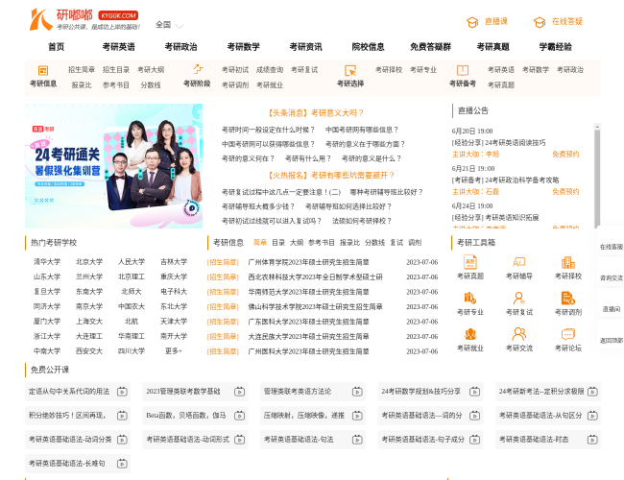Switch to the 调剂 tab in 考研信息
The height and width of the screenshot is (480, 624).
coord(415,242)
